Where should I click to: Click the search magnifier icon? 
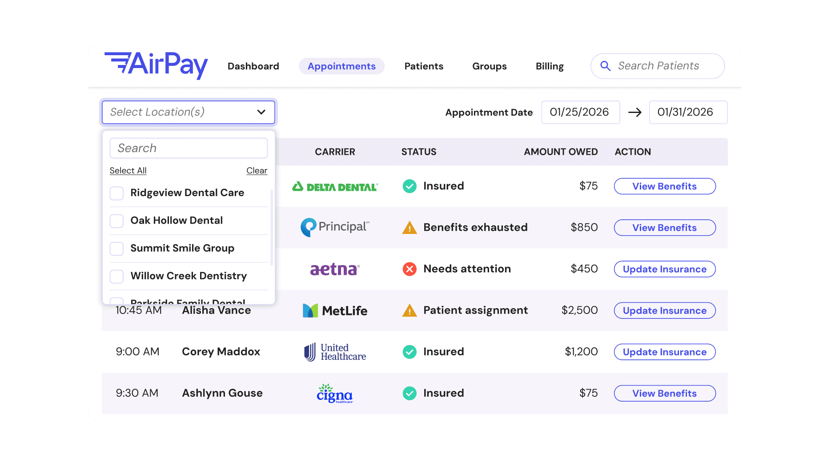pos(605,66)
